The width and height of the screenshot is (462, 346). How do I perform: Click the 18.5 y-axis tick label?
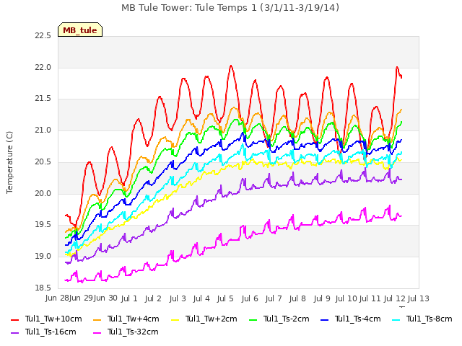[x=43, y=288]
